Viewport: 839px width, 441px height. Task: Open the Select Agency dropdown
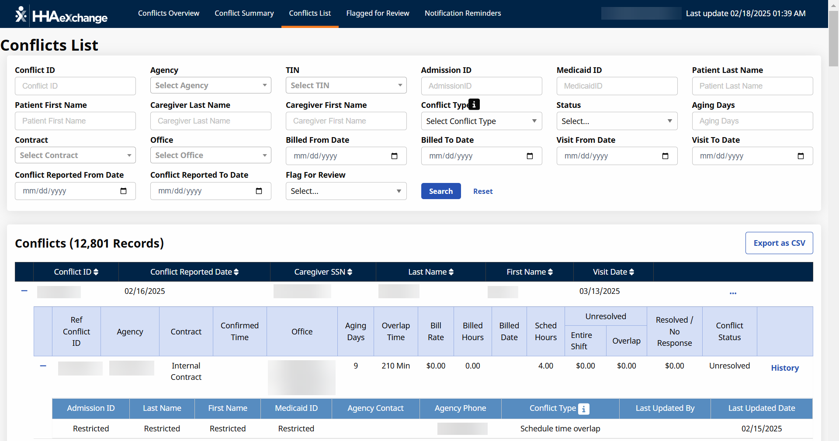click(x=211, y=86)
